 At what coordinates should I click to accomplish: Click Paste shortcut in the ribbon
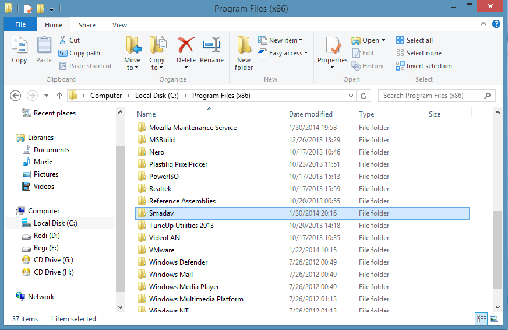point(86,66)
